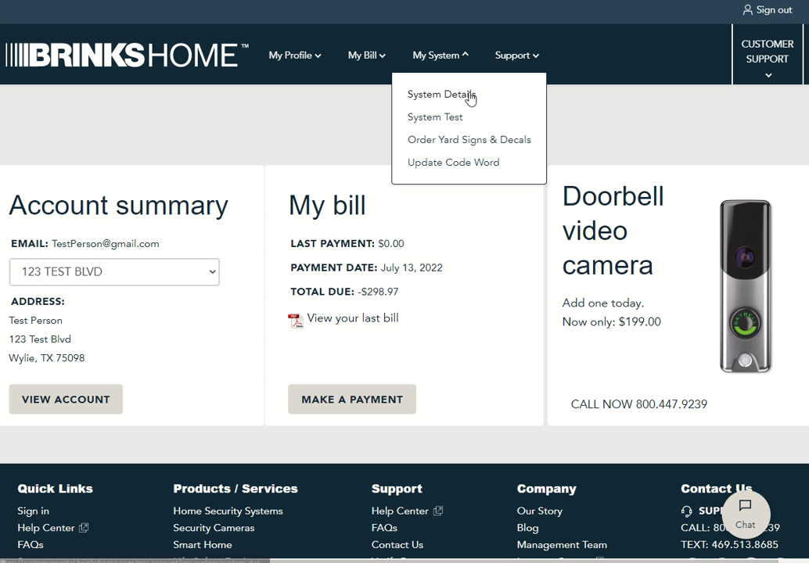
Task: Open the FAQs link under Quick Links
Action: pyautogui.click(x=31, y=544)
